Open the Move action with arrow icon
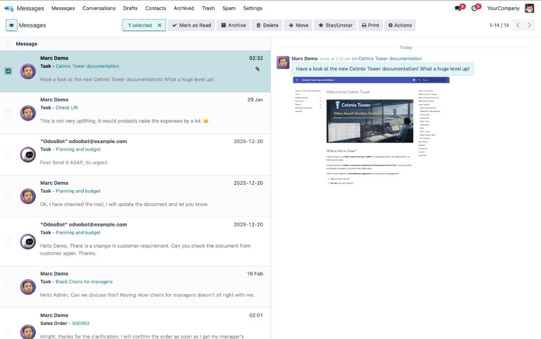The image size is (541, 339). click(x=297, y=25)
